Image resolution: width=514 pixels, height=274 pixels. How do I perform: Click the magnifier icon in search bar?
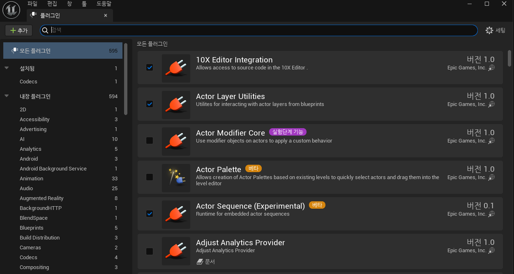click(x=45, y=30)
